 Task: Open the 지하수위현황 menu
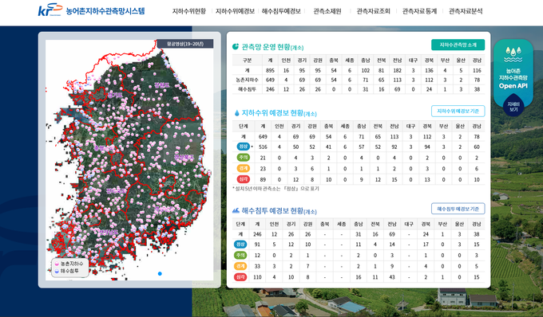click(189, 11)
